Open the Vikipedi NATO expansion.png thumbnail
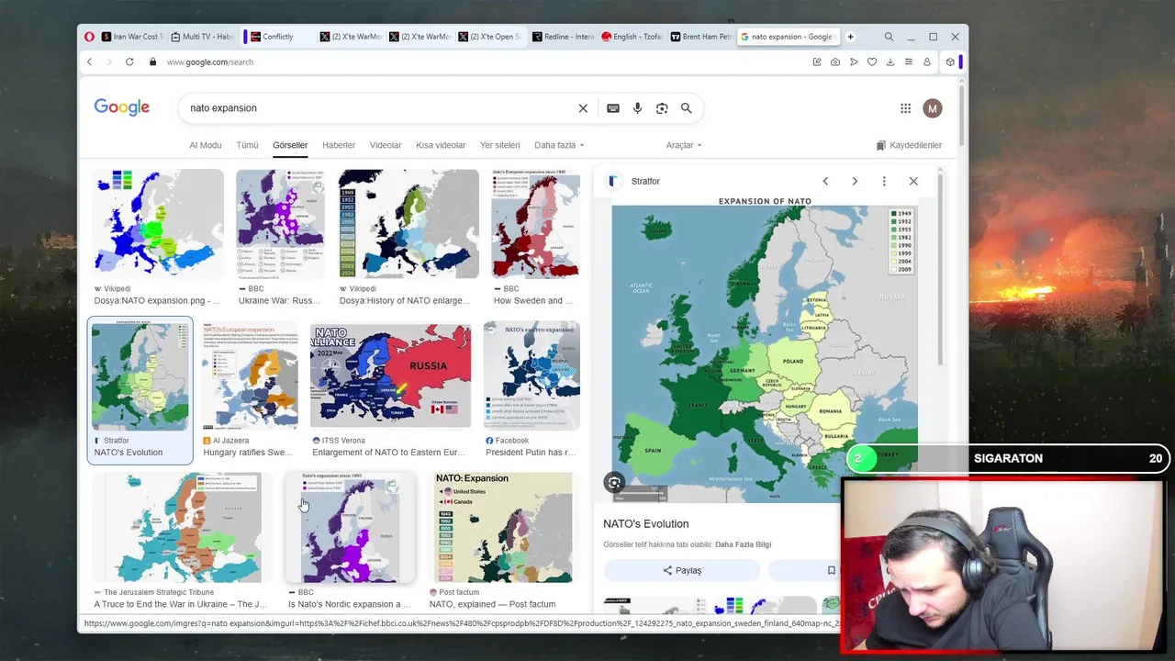Viewport: 1175px width, 661px height. pos(158,223)
